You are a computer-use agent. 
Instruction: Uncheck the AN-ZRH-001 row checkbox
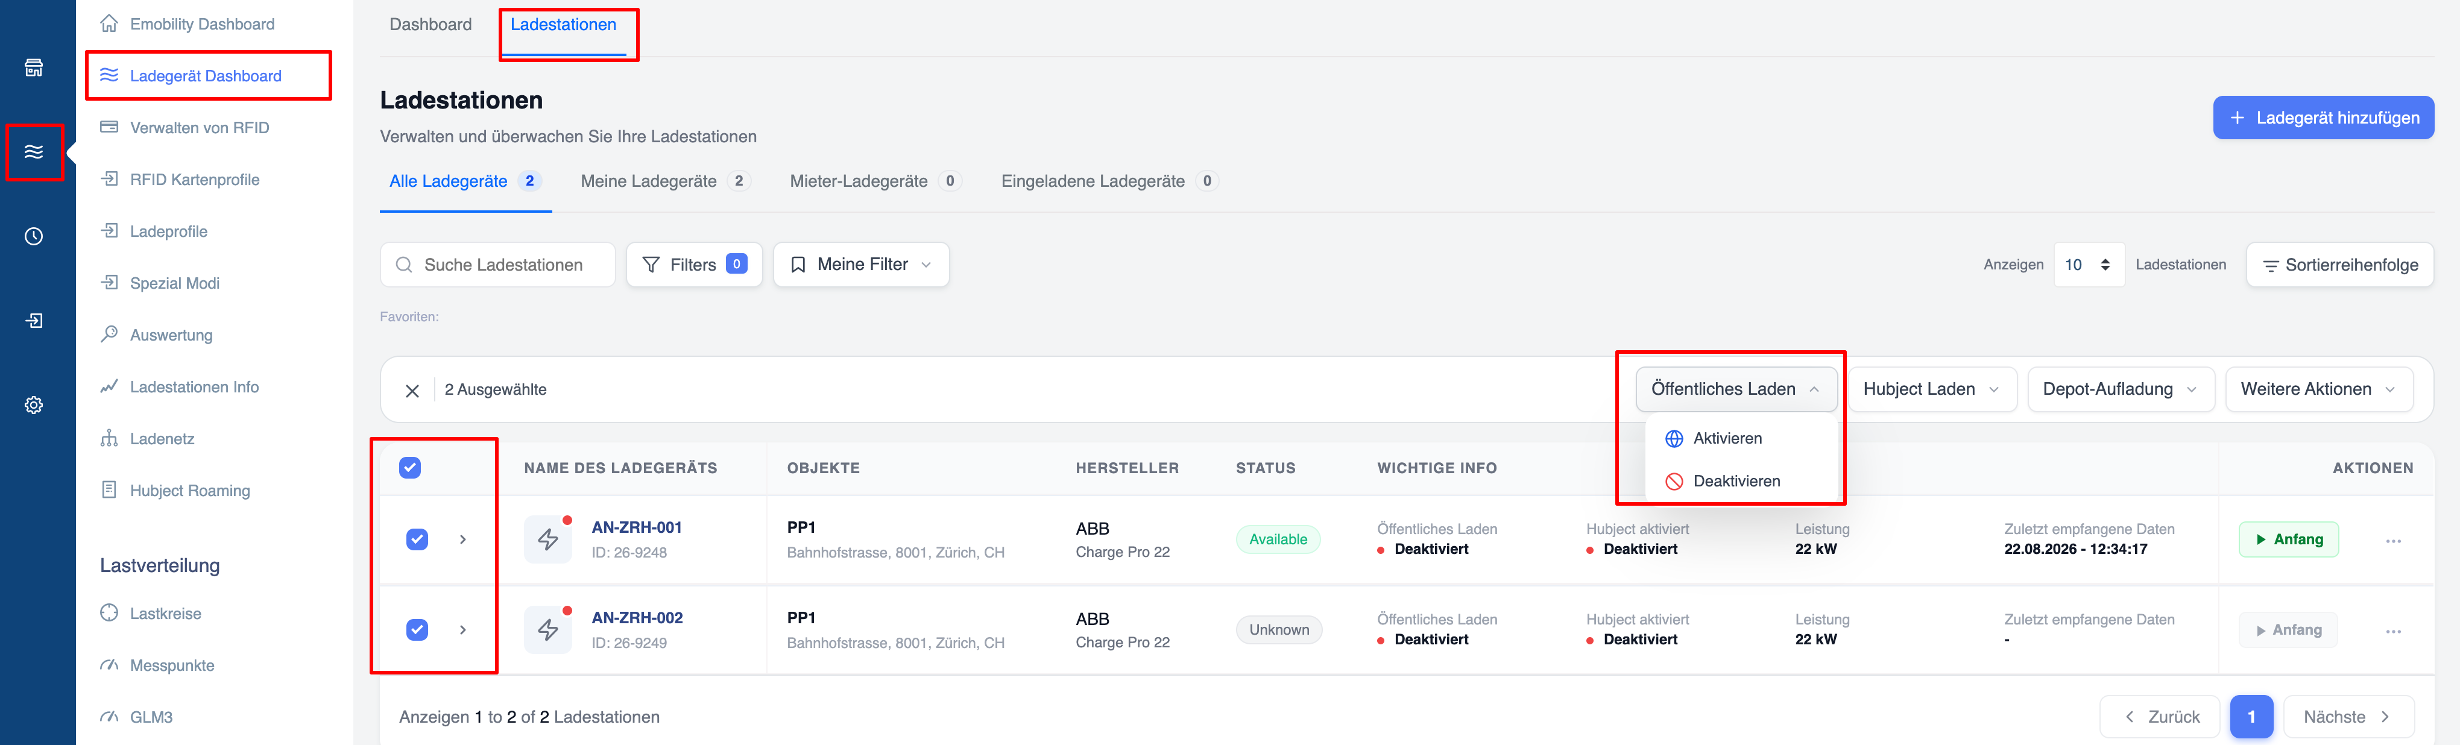pos(417,539)
